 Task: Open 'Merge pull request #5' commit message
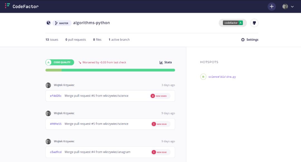point(96,124)
